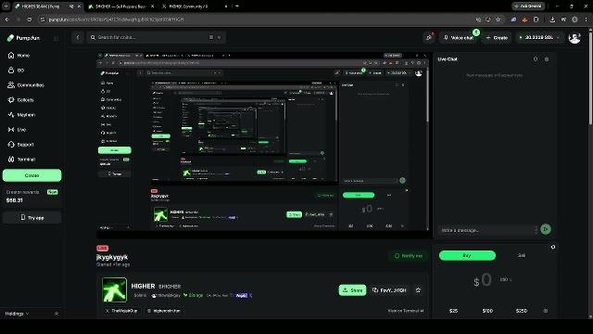This screenshot has height=334, width=593.
Task: Click the Creator rewards New badge
Action: coord(52,192)
